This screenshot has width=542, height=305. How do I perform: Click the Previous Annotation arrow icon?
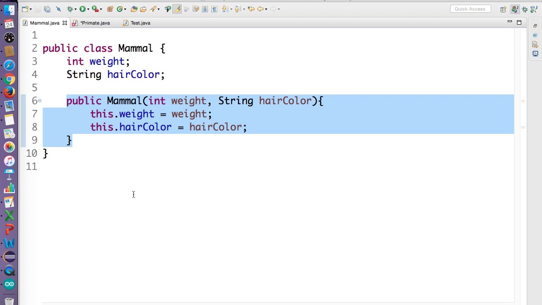click(x=237, y=9)
